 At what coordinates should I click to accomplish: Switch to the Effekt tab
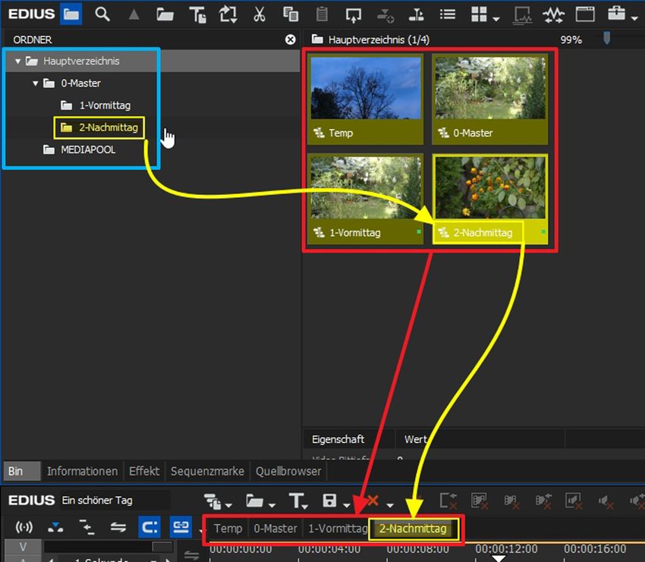(x=144, y=471)
